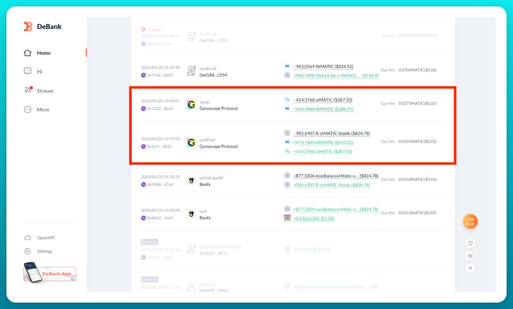Click timestamp 2023/05/20 19:37:03
513x309 pixels.
coord(160,139)
